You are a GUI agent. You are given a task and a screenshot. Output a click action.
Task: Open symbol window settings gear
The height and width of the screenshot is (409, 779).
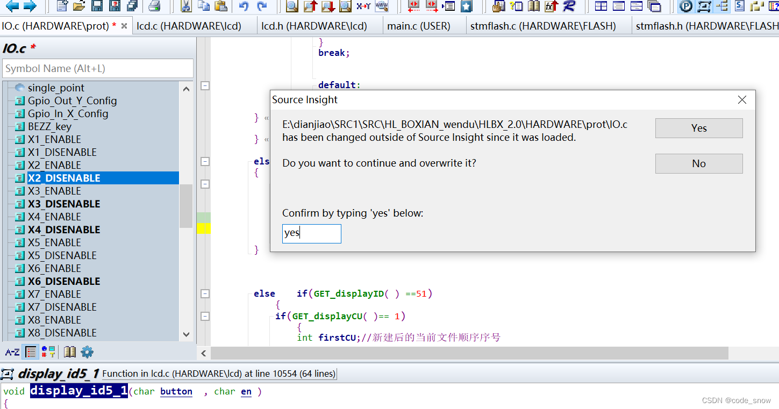(x=87, y=352)
